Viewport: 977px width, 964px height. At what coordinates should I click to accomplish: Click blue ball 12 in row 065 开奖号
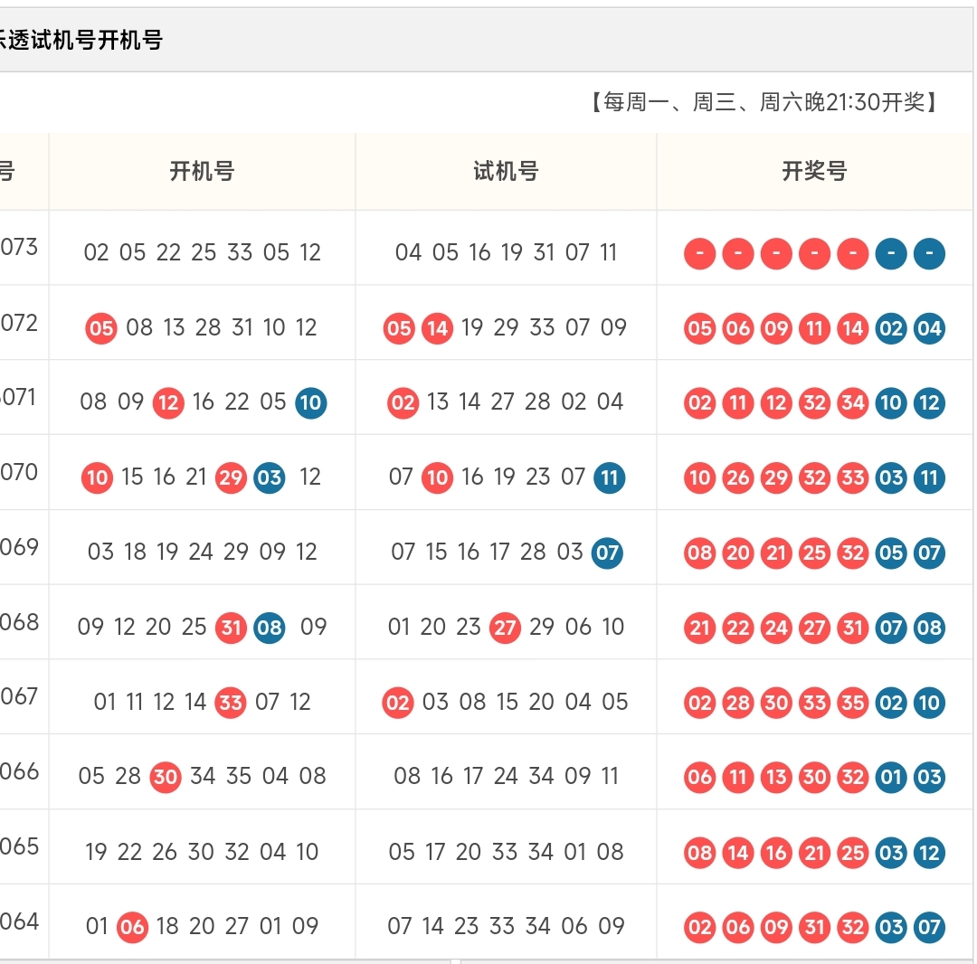tap(929, 853)
